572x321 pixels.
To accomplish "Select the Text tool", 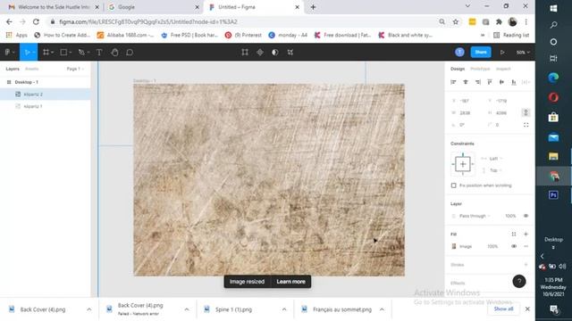I will (99, 53).
